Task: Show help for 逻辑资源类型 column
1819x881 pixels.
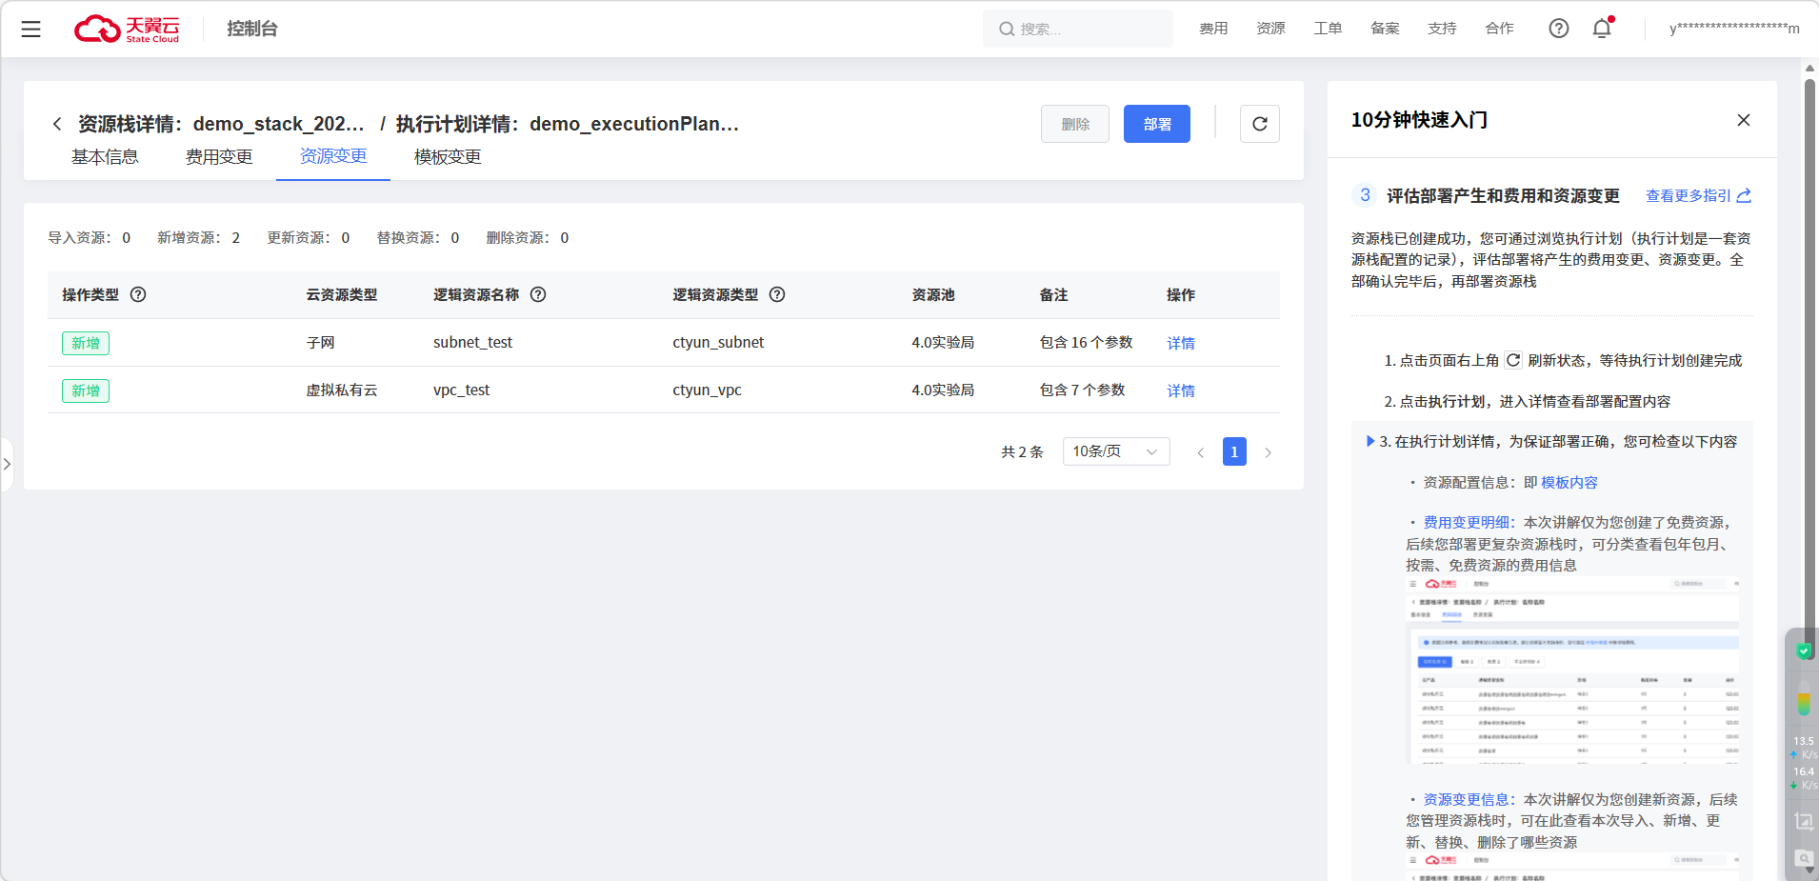Action: [x=777, y=295]
